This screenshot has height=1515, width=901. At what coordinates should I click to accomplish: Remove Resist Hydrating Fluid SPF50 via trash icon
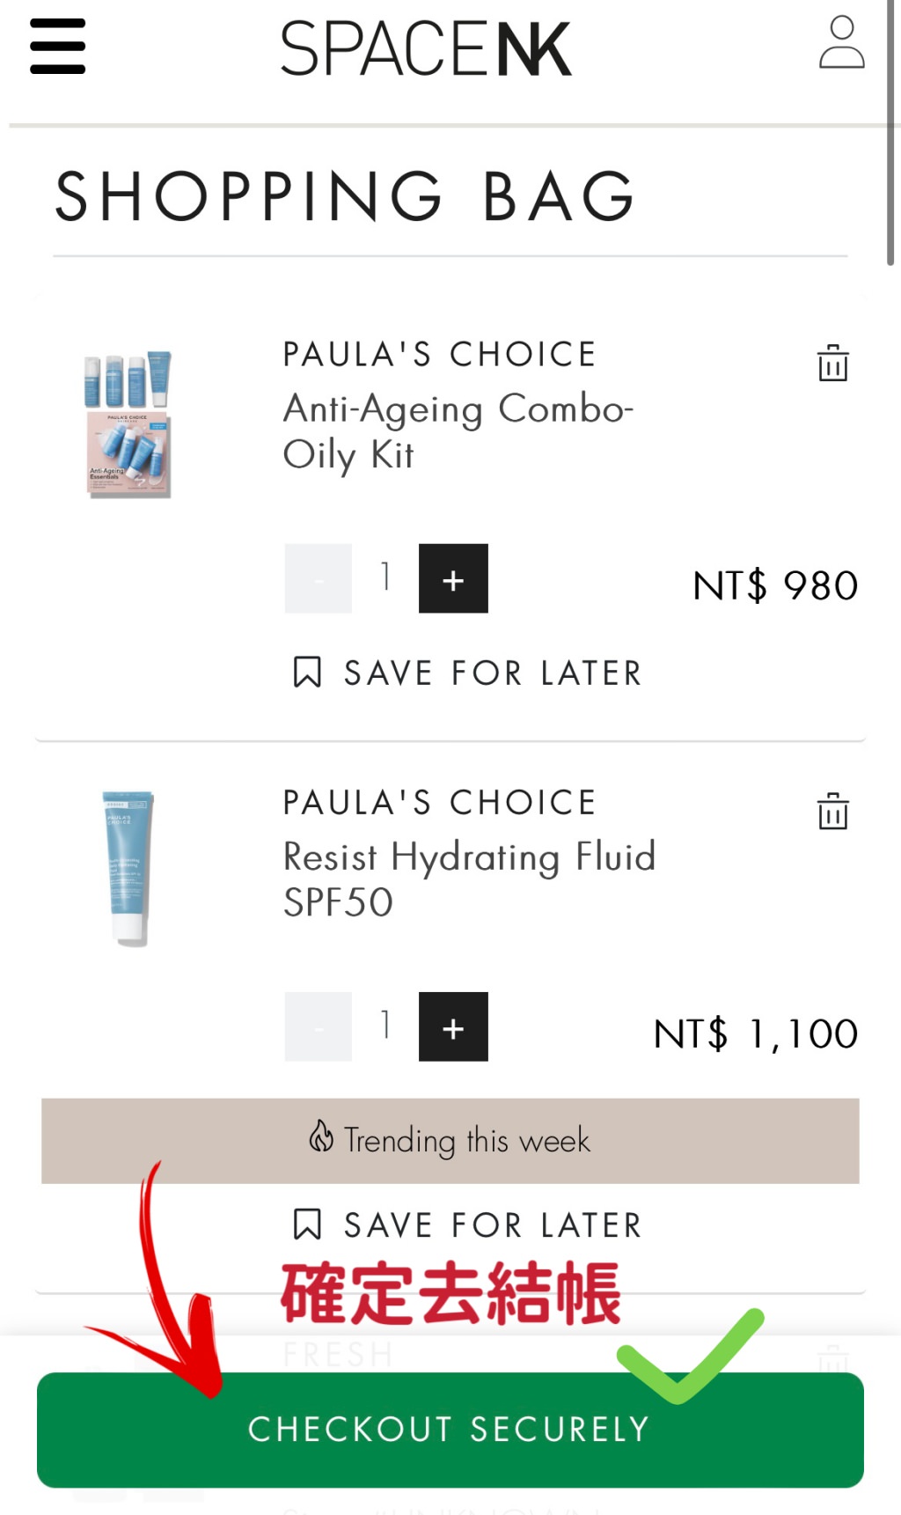tap(832, 811)
